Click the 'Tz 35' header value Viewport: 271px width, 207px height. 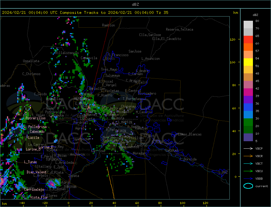[162, 13]
